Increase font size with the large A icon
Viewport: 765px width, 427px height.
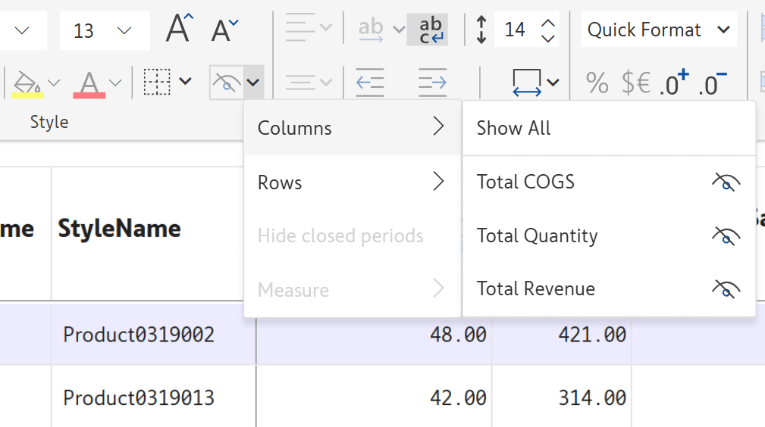point(180,29)
